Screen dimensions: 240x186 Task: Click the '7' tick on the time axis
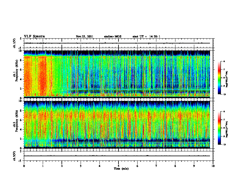[156, 166]
